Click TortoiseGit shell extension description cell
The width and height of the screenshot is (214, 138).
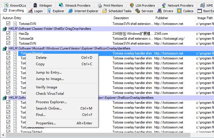click(133, 39)
